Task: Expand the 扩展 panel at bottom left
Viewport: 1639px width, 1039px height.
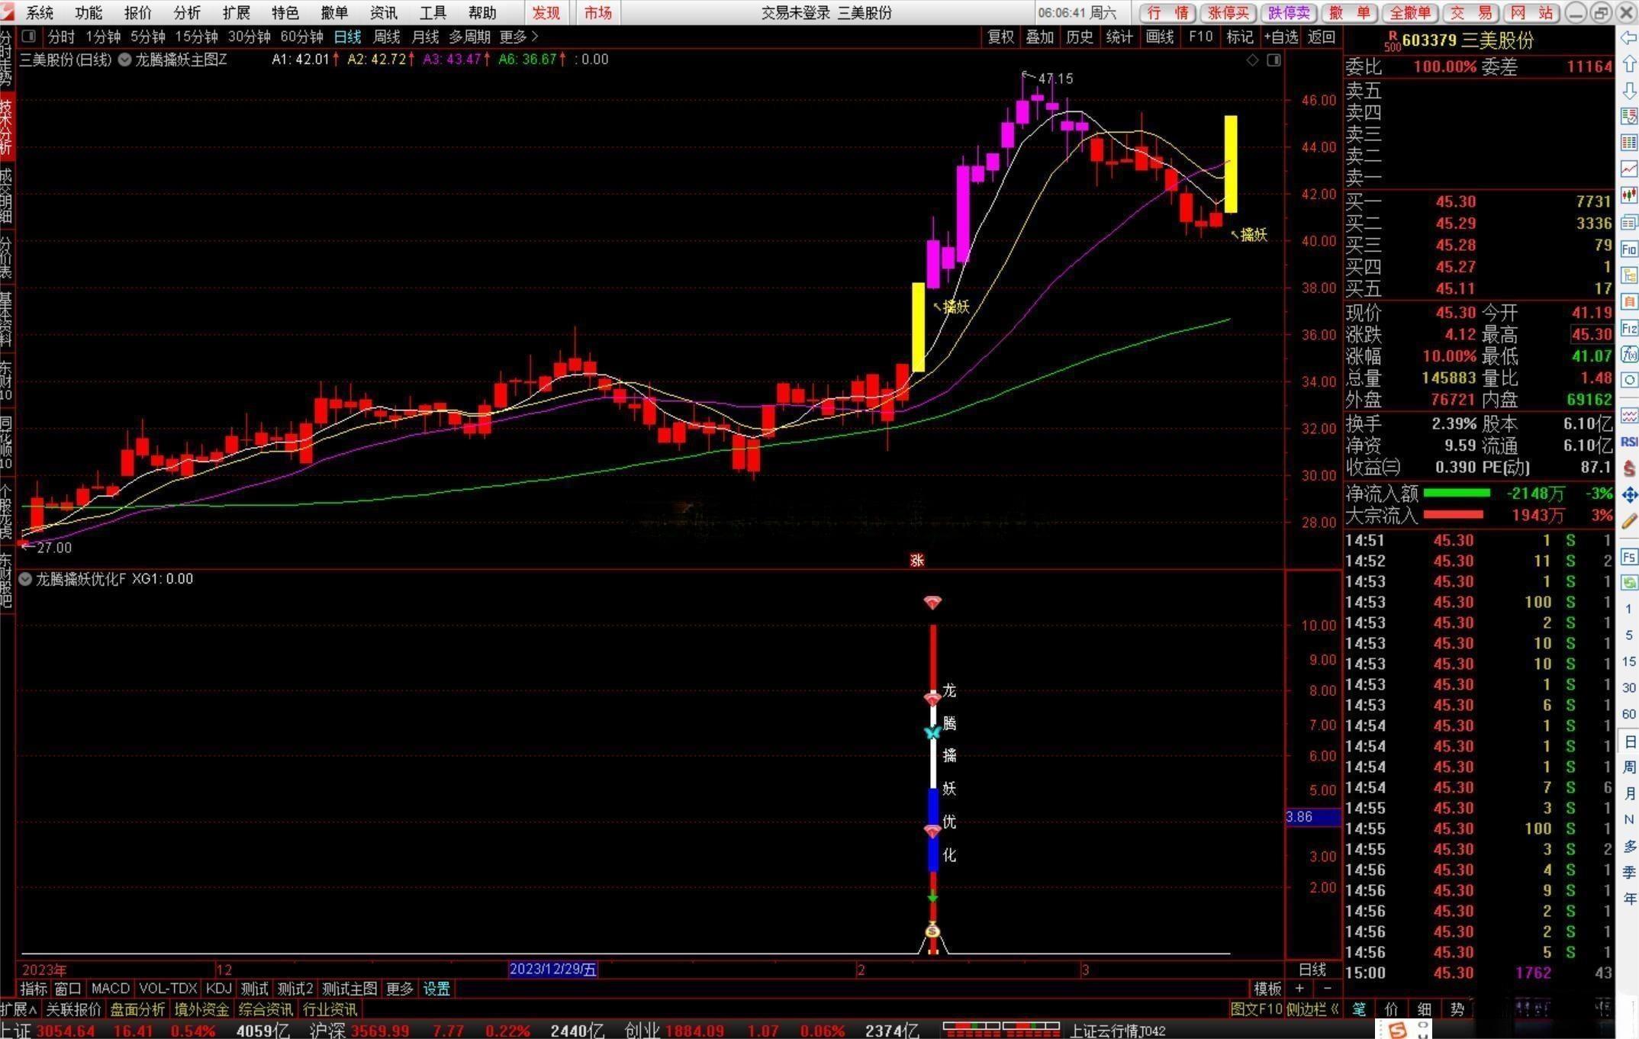Action: [18, 1009]
